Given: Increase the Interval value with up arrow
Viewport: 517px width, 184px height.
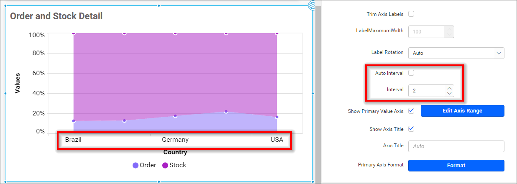Looking at the screenshot, I should (x=449, y=87).
